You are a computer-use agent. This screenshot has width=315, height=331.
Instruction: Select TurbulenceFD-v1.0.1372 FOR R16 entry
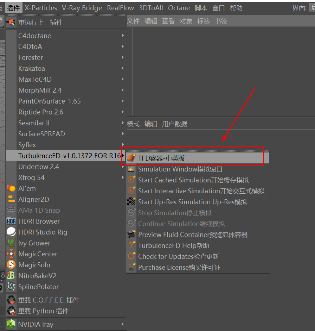pyautogui.click(x=66, y=156)
